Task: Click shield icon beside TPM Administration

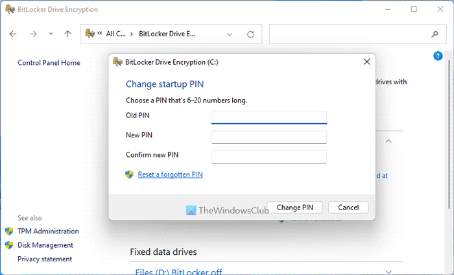Action: (9, 231)
